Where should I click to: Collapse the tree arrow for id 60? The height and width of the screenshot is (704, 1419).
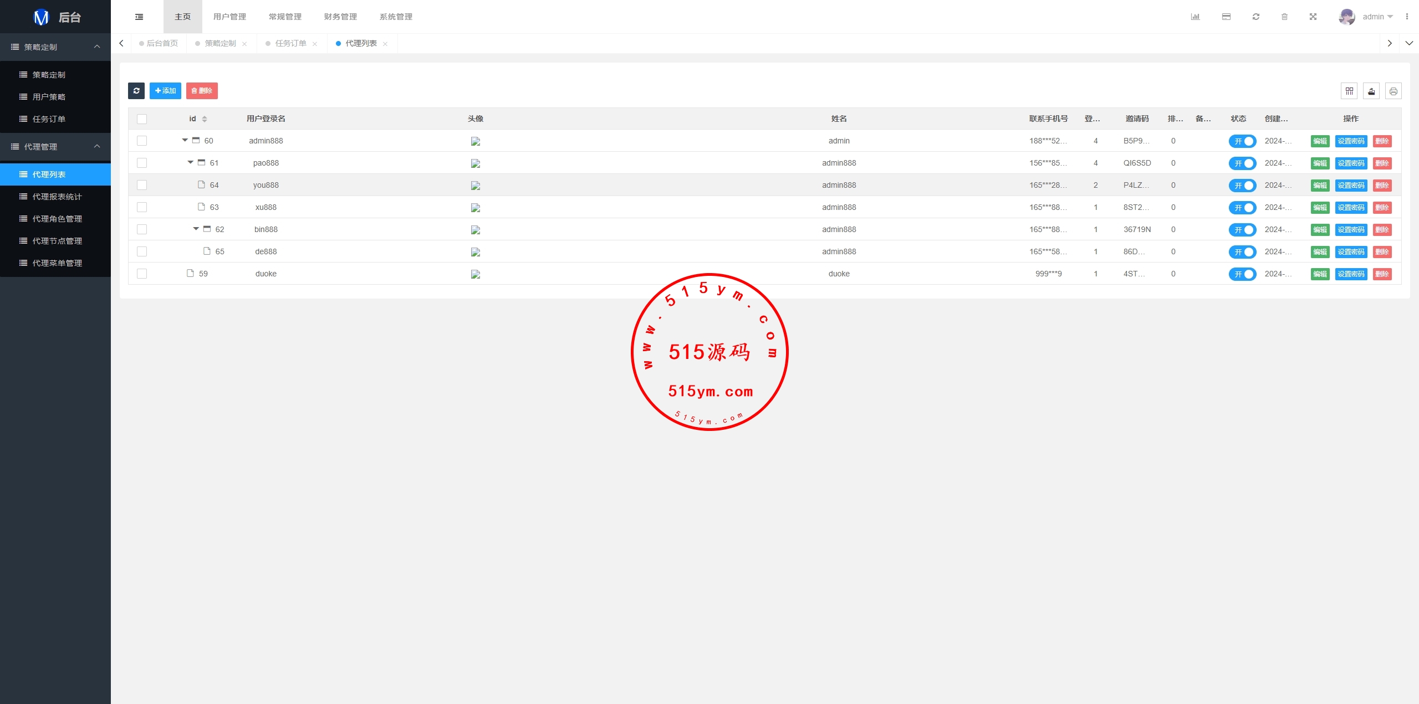coord(185,140)
